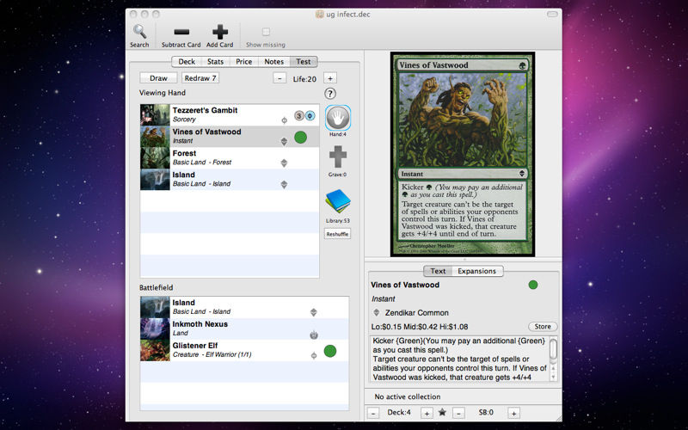The height and width of the screenshot is (430, 688).
Task: Switch to the Expansions tab
Action: click(x=477, y=271)
